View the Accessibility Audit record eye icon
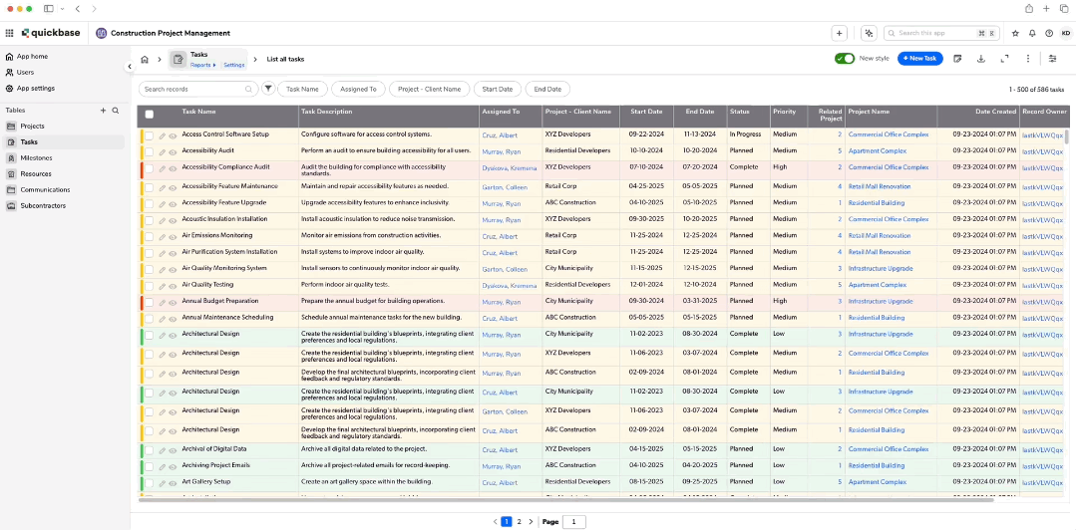 (x=173, y=152)
